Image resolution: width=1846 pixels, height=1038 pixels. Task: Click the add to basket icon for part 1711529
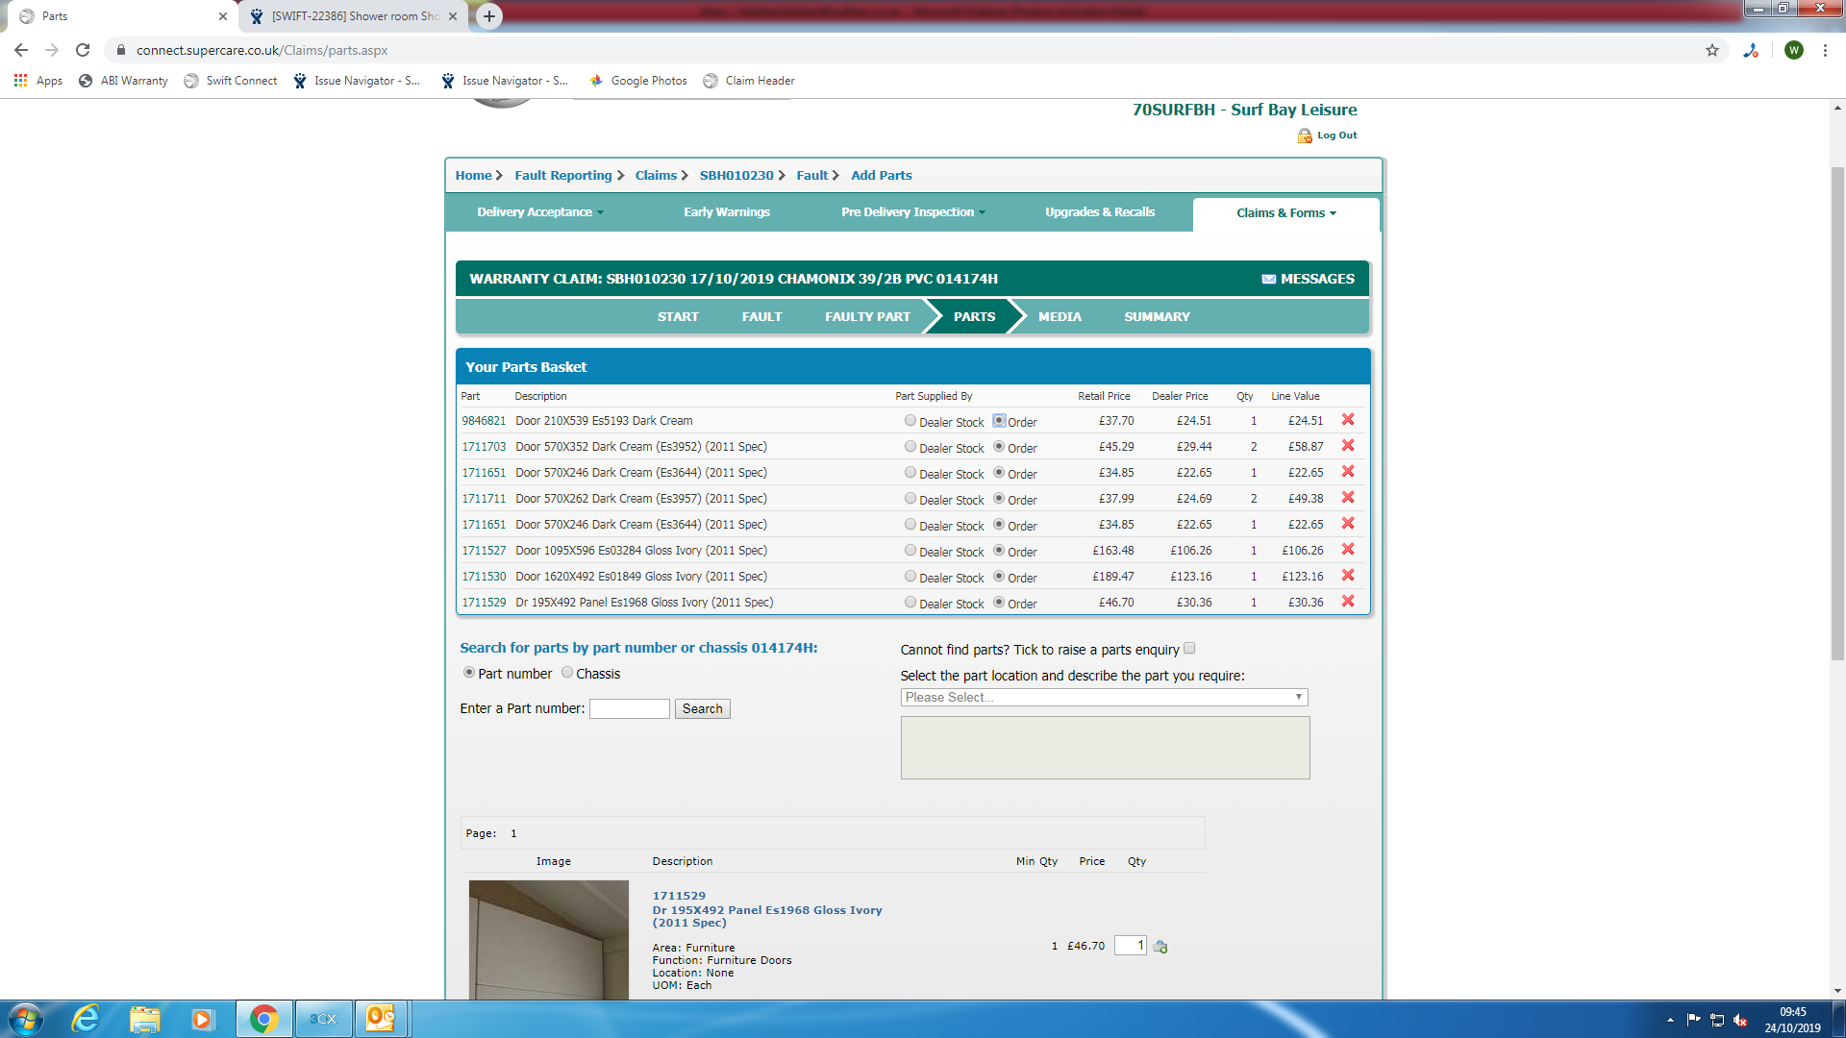[x=1160, y=947]
